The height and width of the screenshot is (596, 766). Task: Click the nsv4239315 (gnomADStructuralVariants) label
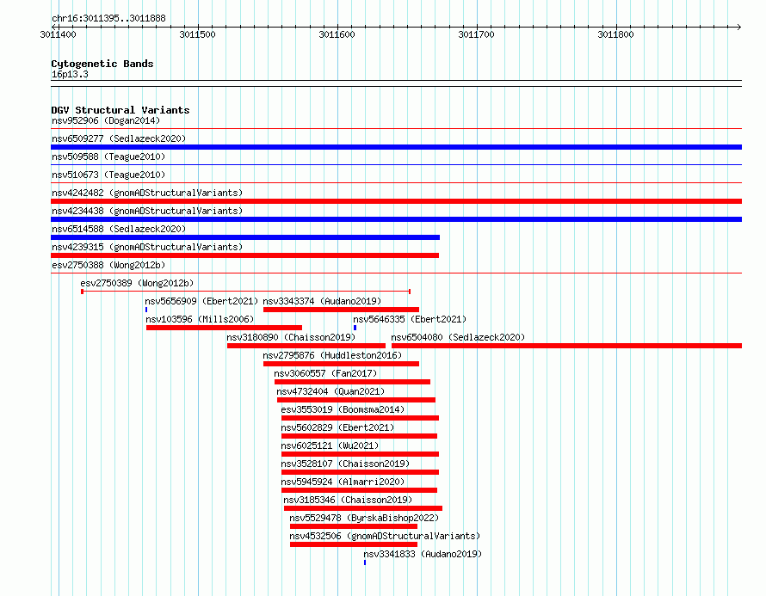coord(147,247)
